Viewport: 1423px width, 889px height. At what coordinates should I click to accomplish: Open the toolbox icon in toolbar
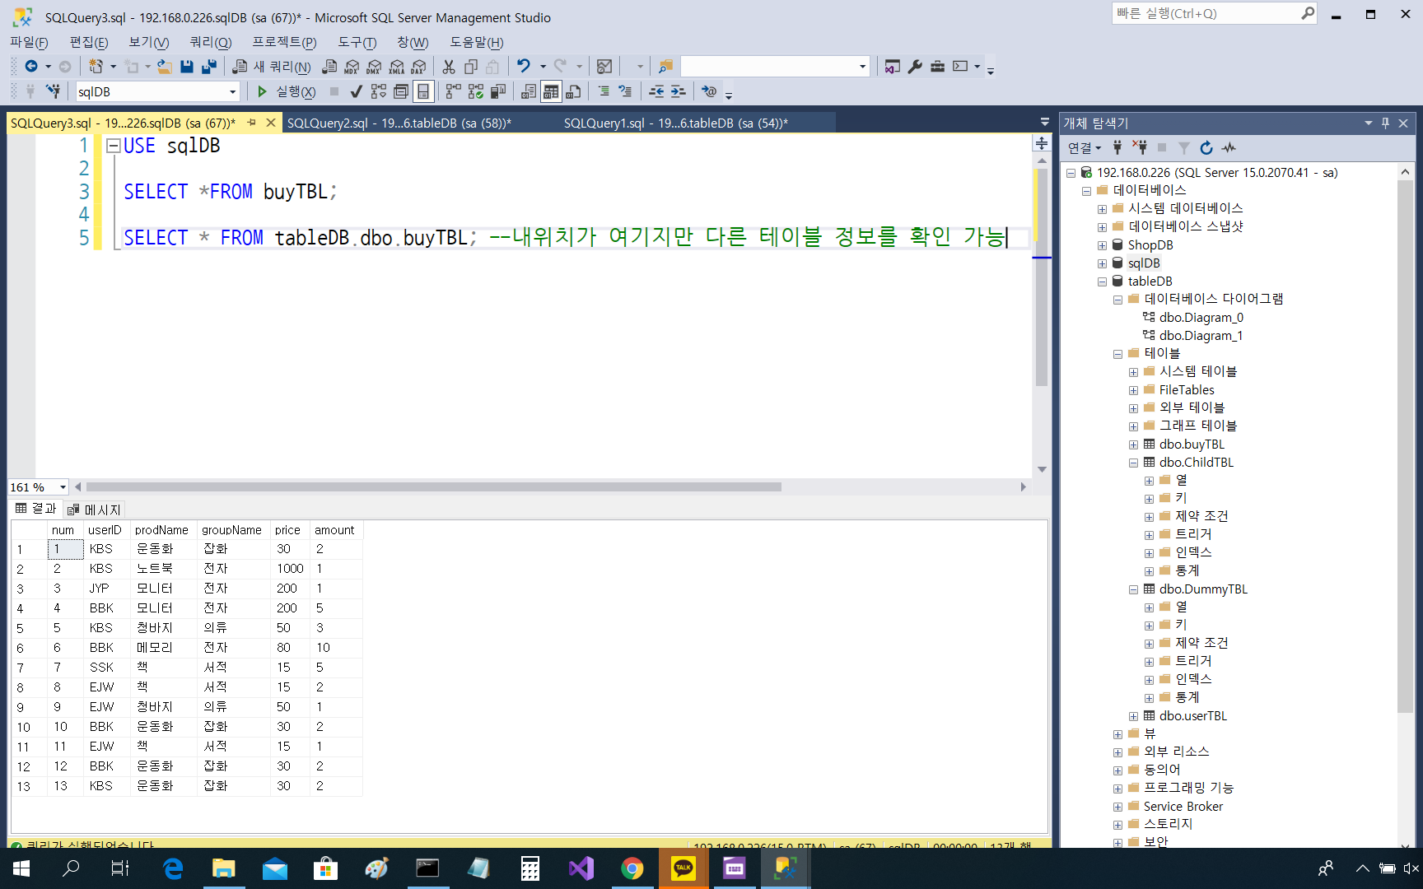pos(937,67)
